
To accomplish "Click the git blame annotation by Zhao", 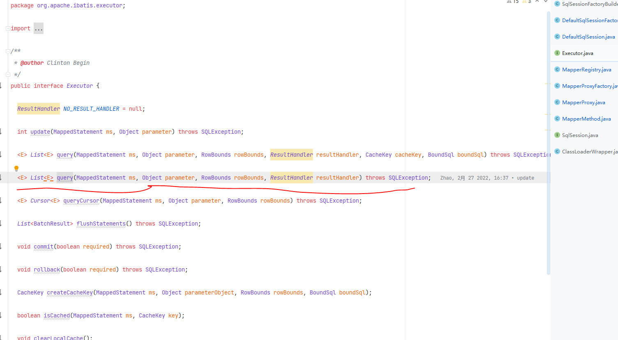I will coord(487,178).
